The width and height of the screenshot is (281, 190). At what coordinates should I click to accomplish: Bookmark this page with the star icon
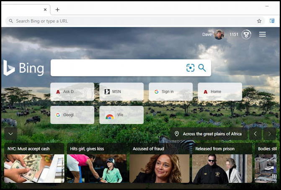pos(259,21)
